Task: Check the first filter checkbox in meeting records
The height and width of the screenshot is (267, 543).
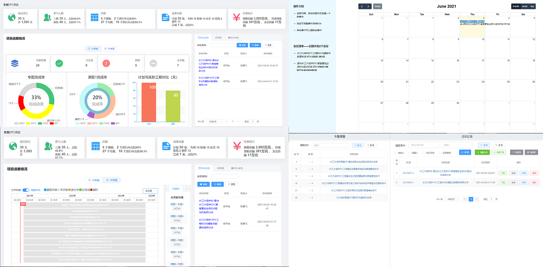Action: (396, 153)
